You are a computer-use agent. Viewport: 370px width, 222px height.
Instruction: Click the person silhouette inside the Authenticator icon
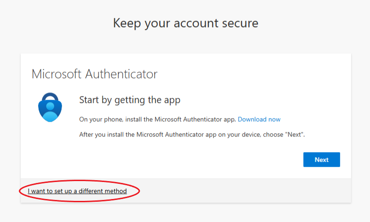pyautogui.click(x=50, y=112)
